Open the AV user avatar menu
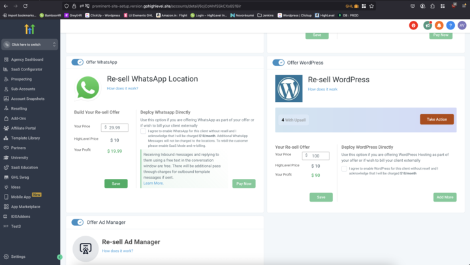Viewport: 470px width, 265px height. 462,25
